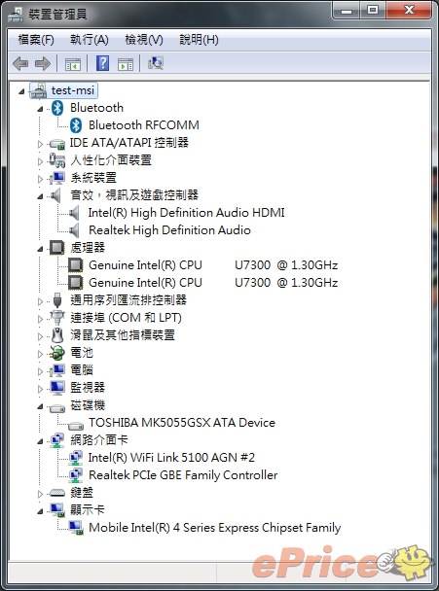
Task: Open the 檔案(F) menu
Action: [36, 40]
